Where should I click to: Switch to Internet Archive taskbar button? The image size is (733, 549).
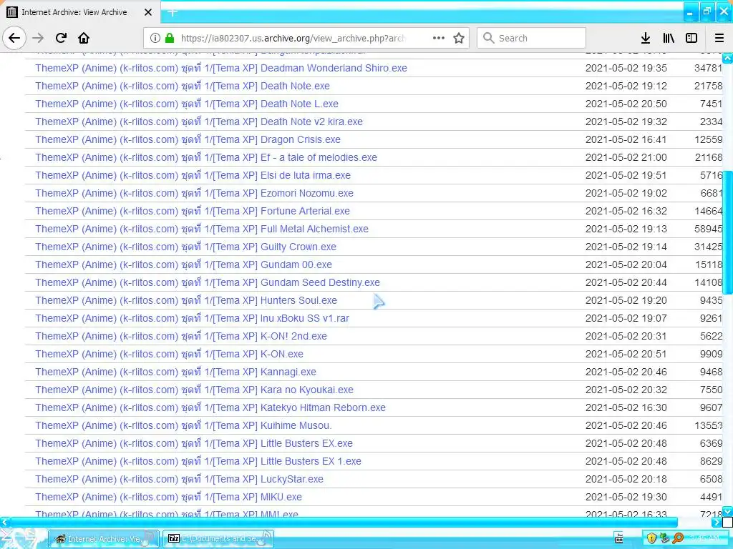point(104,539)
